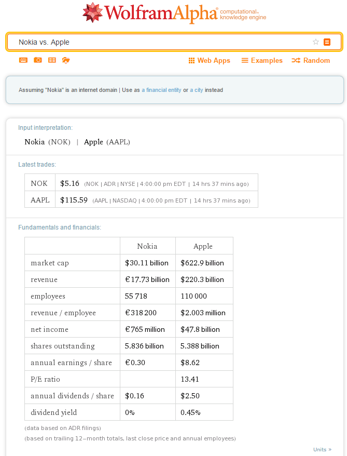Open the extended keyboard icon
347x456 pixels.
[23, 60]
